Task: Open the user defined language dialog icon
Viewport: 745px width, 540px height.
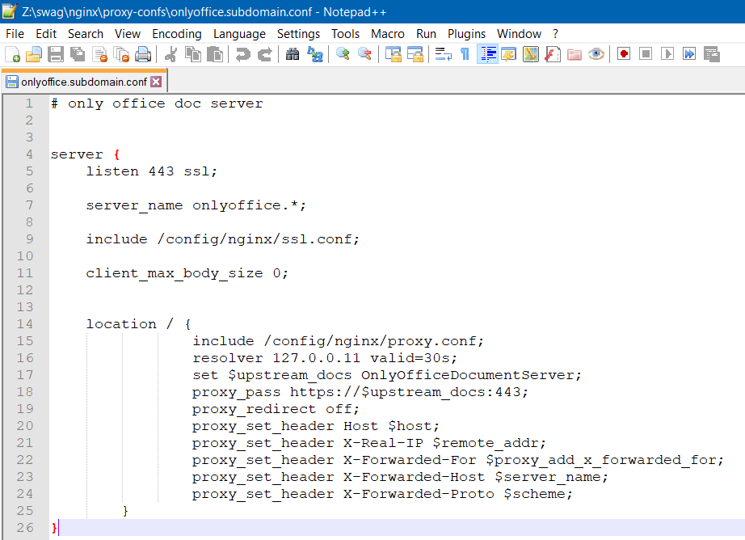Action: click(x=508, y=54)
